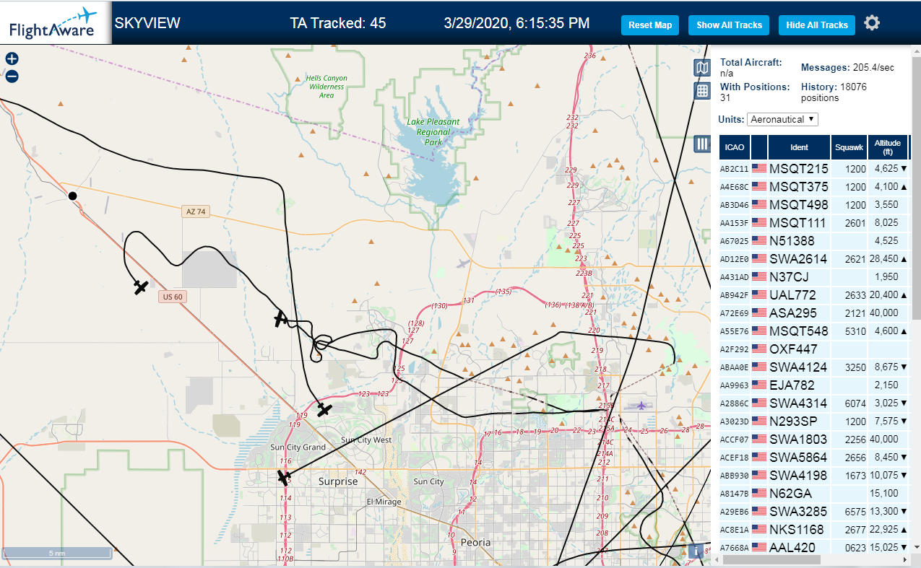921x568 pixels.
Task: Select the OXF447 aircraft row
Action: click(814, 349)
